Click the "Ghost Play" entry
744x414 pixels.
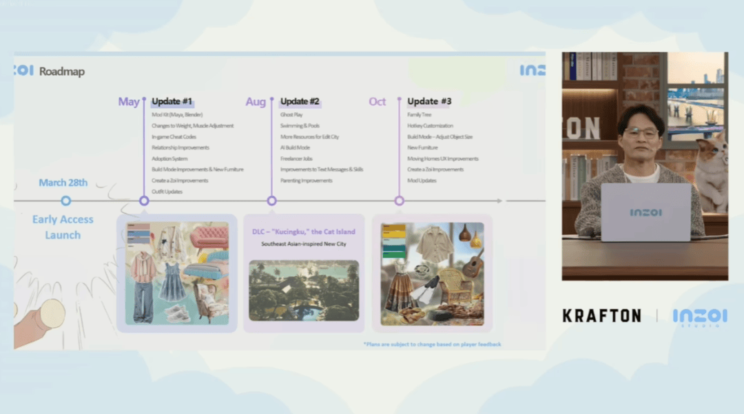(x=291, y=115)
